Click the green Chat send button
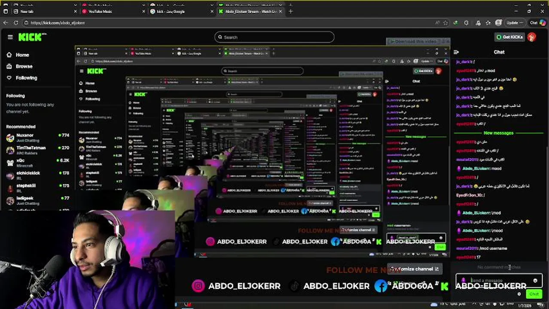This screenshot has width=549, height=309. (x=534, y=294)
